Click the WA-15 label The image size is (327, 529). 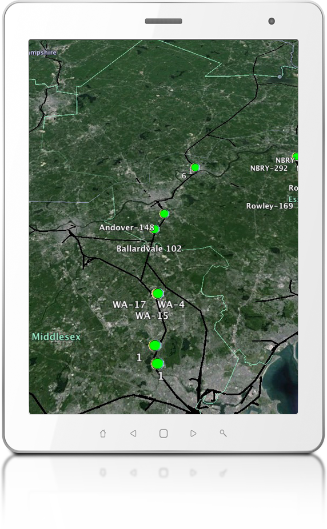pos(152,316)
